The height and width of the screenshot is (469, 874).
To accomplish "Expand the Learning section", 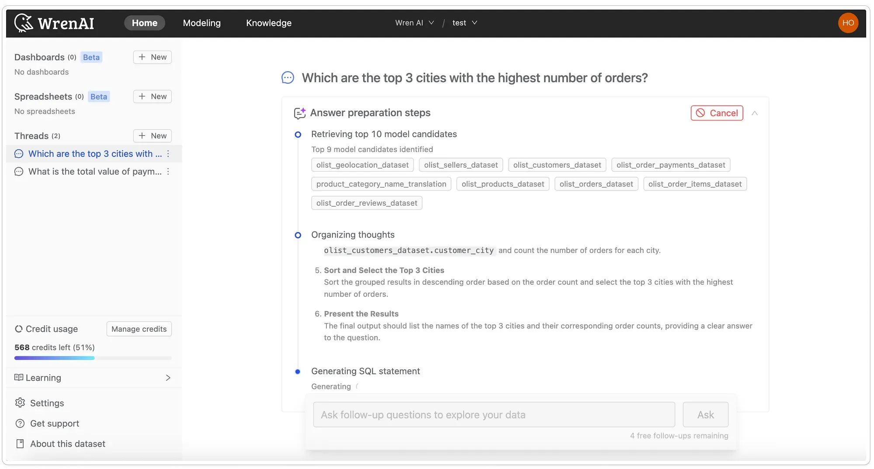I will tap(168, 378).
